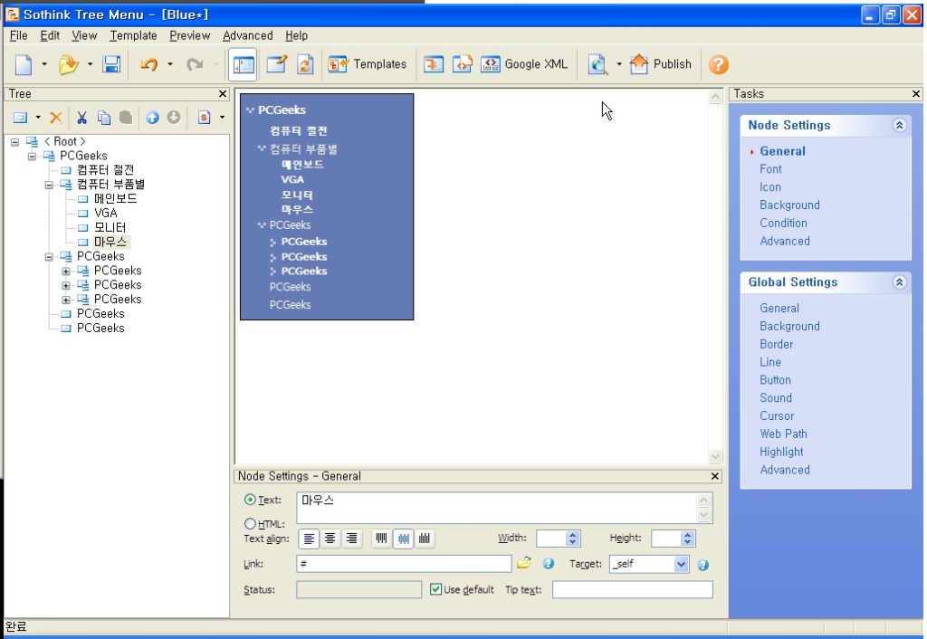This screenshot has height=639, width=927.
Task: Collapse the Root tree node
Action: (x=14, y=142)
